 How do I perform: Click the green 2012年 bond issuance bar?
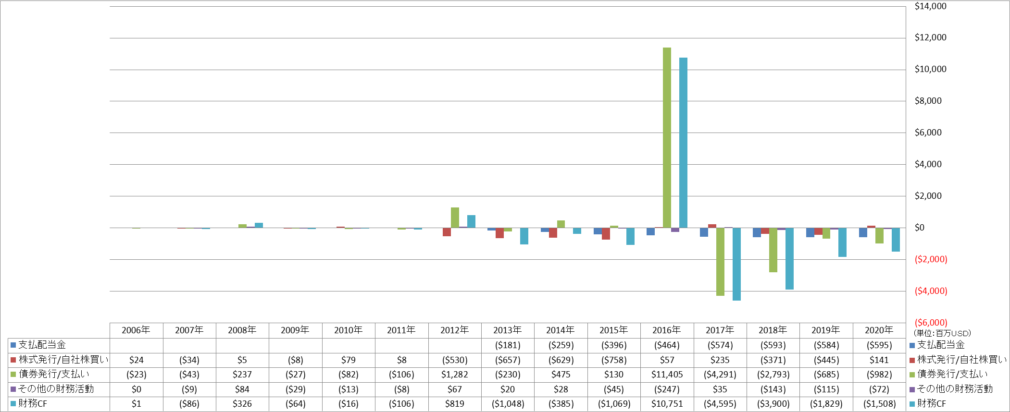click(455, 218)
